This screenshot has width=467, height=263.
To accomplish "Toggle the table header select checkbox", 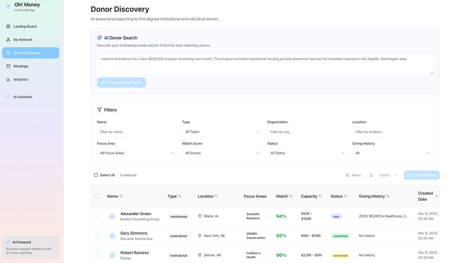I will 97,196.
